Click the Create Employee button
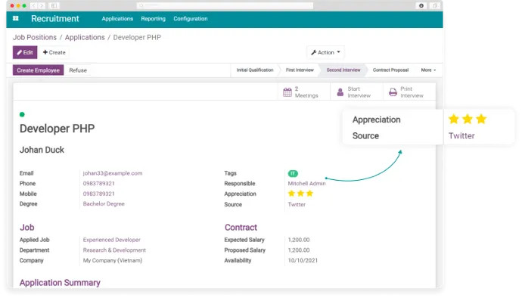Image resolution: width=522 pixels, height=298 pixels. (x=39, y=70)
